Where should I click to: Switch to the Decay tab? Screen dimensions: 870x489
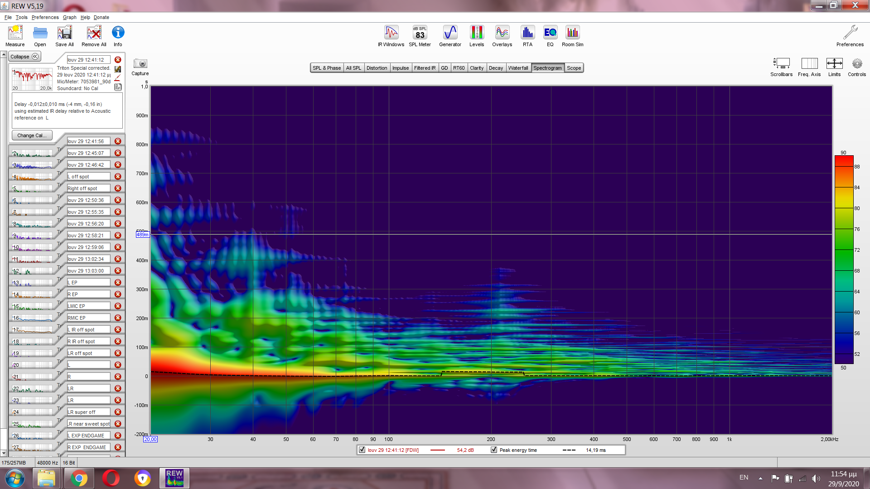[496, 68]
